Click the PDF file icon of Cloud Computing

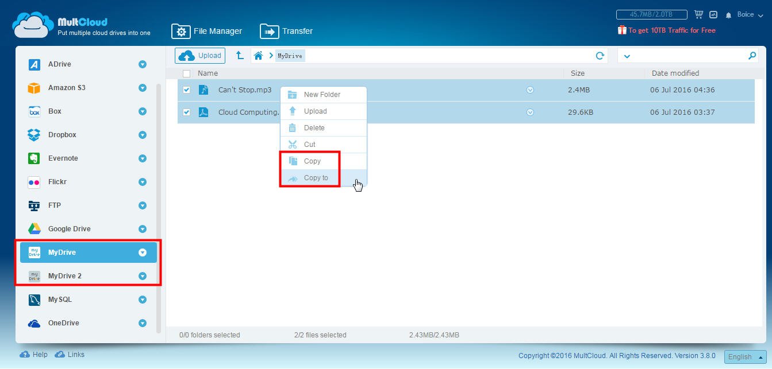coord(203,112)
